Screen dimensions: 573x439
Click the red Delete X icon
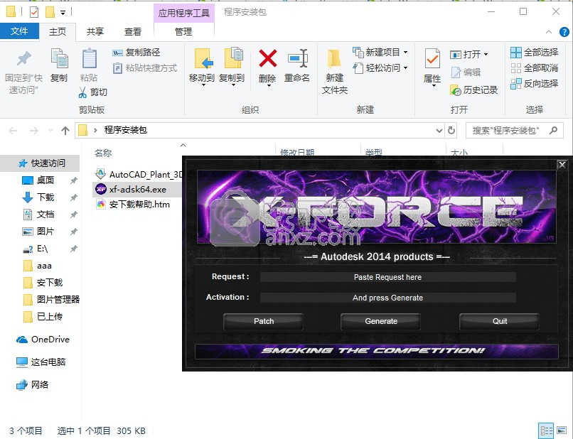click(x=267, y=58)
